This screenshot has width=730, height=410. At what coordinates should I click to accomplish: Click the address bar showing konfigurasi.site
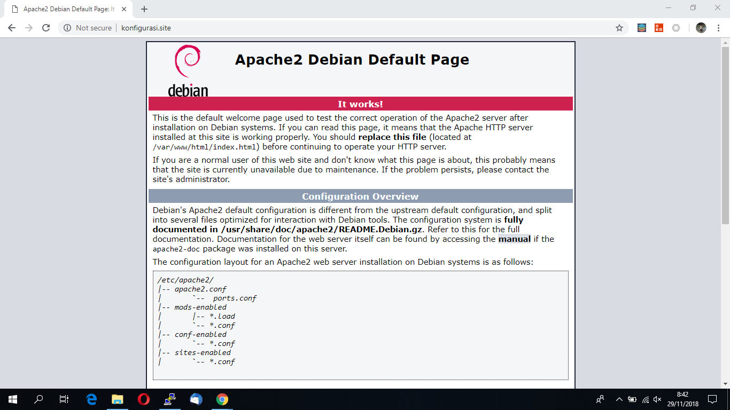point(342,28)
